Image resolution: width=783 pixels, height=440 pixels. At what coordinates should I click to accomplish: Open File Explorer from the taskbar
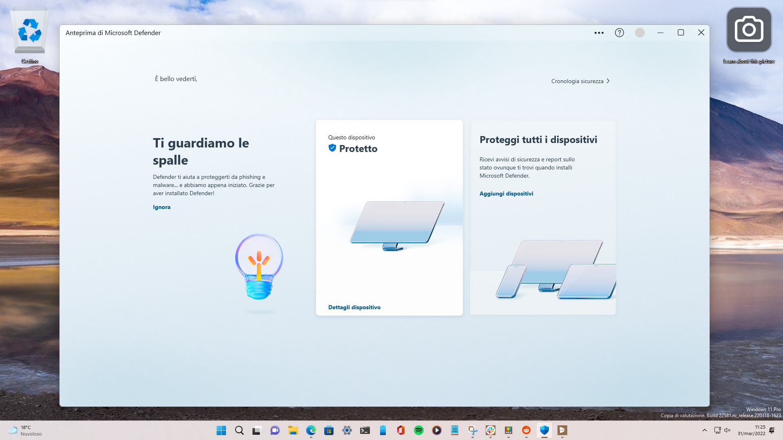(x=293, y=430)
